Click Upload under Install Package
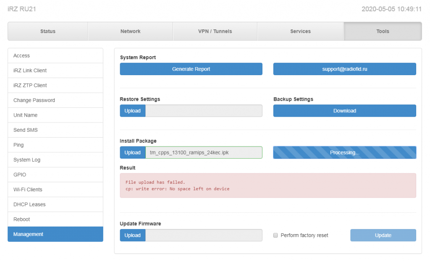This screenshot has height=261, width=430. (133, 152)
